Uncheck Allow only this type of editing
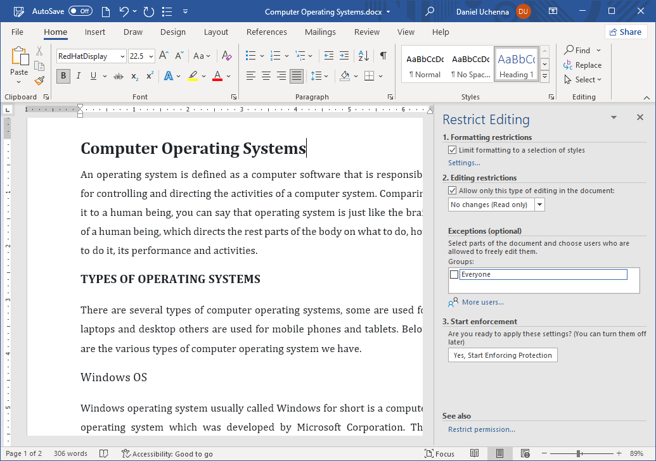Screen dimensions: 656x461 (453, 190)
